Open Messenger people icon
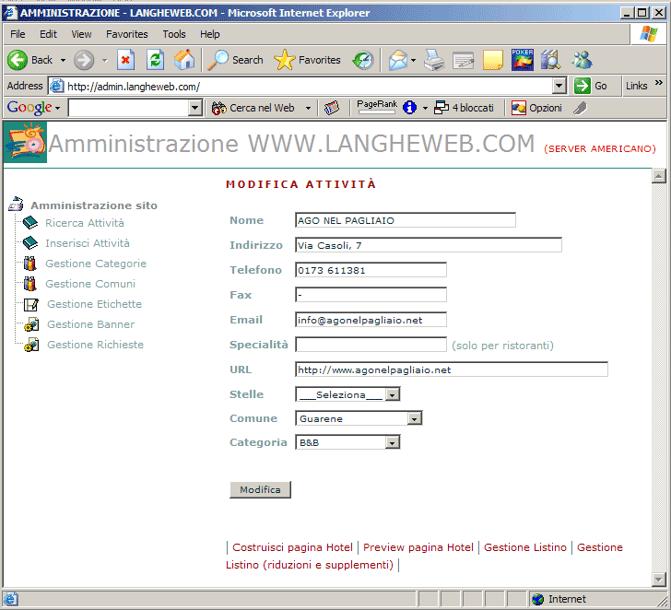Image resolution: width=671 pixels, height=610 pixels. coord(582,60)
